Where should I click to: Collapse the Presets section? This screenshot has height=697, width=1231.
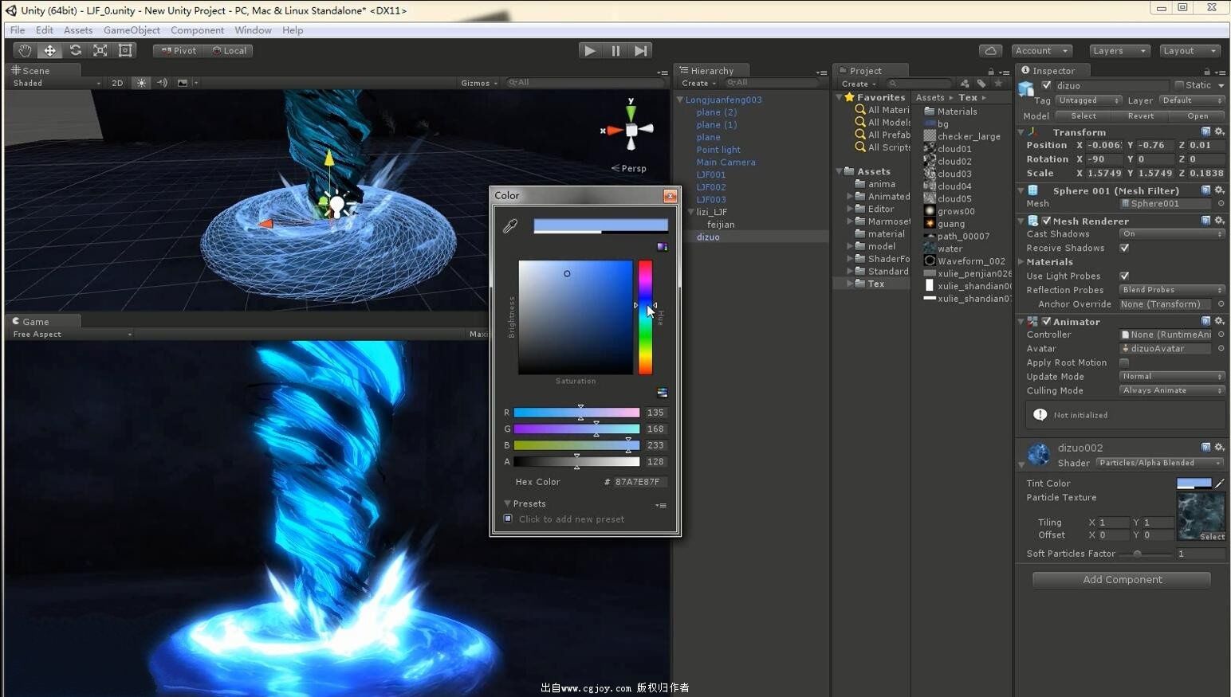[507, 503]
